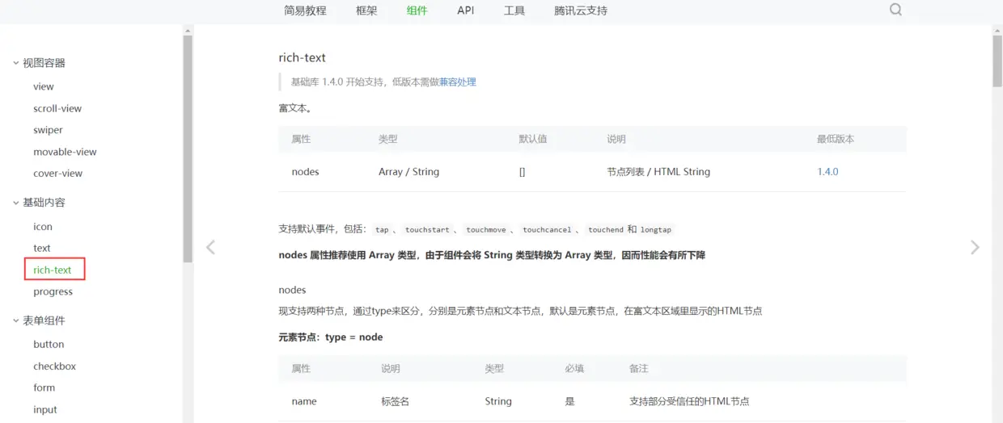
Task: Click the 标签名 description cell
Action: [395, 401]
